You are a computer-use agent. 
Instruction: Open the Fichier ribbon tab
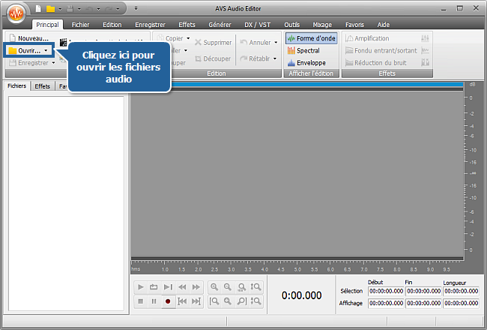(x=80, y=25)
